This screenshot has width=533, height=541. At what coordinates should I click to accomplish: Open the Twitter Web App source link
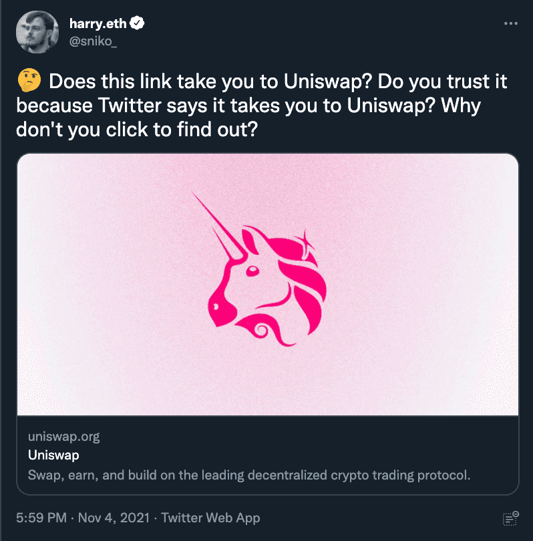[210, 518]
